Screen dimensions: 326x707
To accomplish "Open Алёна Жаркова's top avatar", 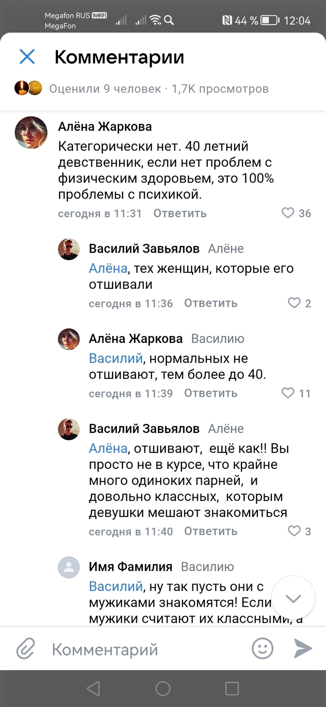I will coord(32,133).
